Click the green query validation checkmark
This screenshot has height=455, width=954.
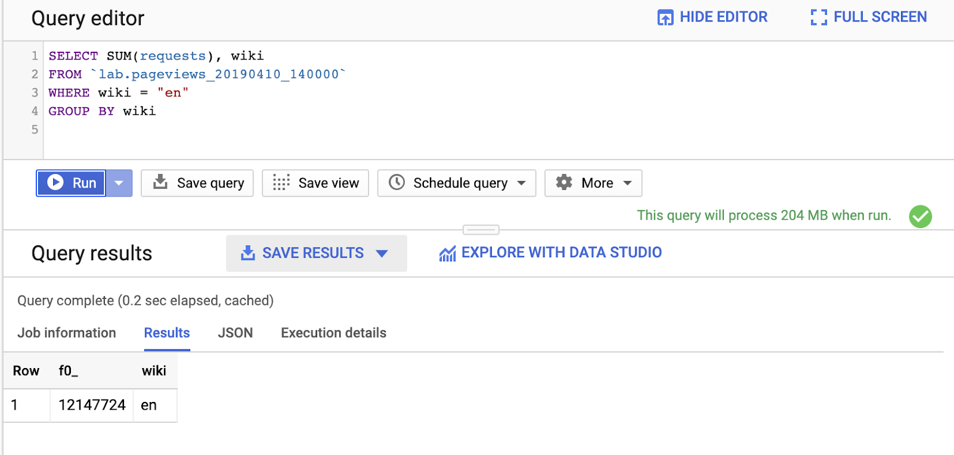(920, 216)
